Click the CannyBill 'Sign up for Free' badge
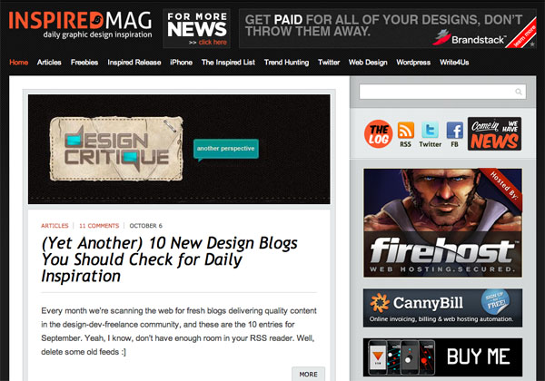Viewport: 545px width, 381px height. tap(495, 302)
